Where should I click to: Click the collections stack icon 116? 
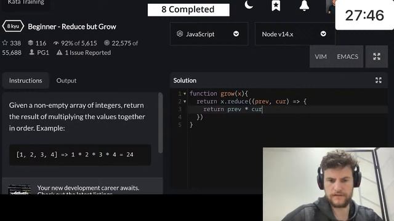pyautogui.click(x=30, y=43)
